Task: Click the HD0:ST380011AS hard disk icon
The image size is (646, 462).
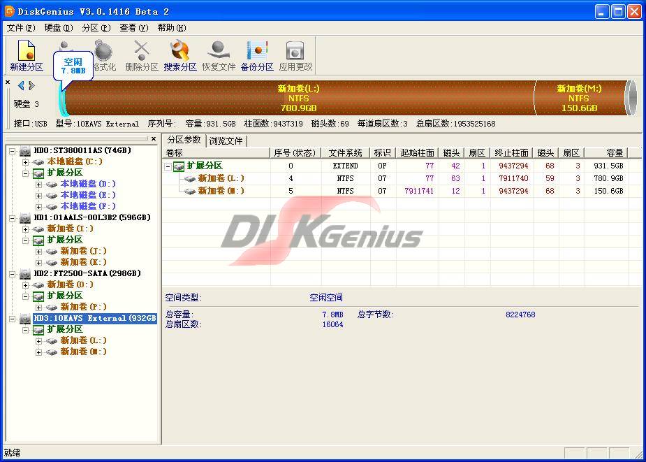Action: (x=25, y=150)
